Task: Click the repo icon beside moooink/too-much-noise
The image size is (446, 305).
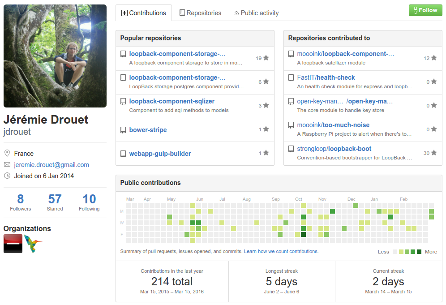Action: click(x=291, y=125)
